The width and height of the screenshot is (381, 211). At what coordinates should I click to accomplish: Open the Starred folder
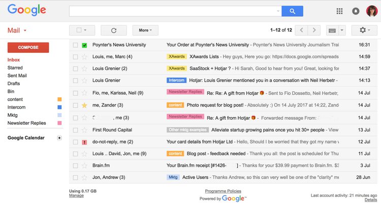point(15,67)
